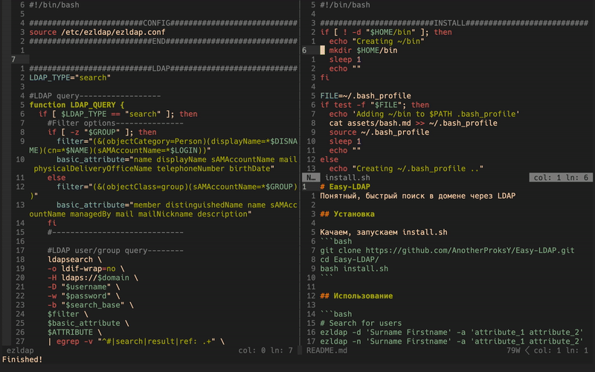Click the '-b "$search_base"' line
The image size is (595, 372).
tap(90, 305)
